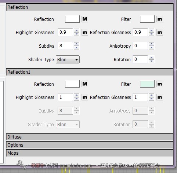
Task: Collapse the Reflection1 section header
Action: point(90,72)
